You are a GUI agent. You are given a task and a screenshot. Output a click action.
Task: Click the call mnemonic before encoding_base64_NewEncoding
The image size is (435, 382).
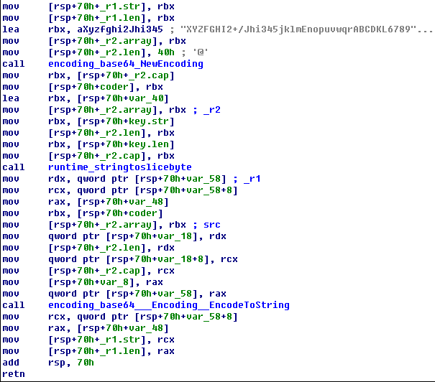14,64
